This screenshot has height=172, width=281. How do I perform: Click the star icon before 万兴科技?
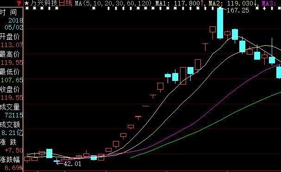pos(26,3)
